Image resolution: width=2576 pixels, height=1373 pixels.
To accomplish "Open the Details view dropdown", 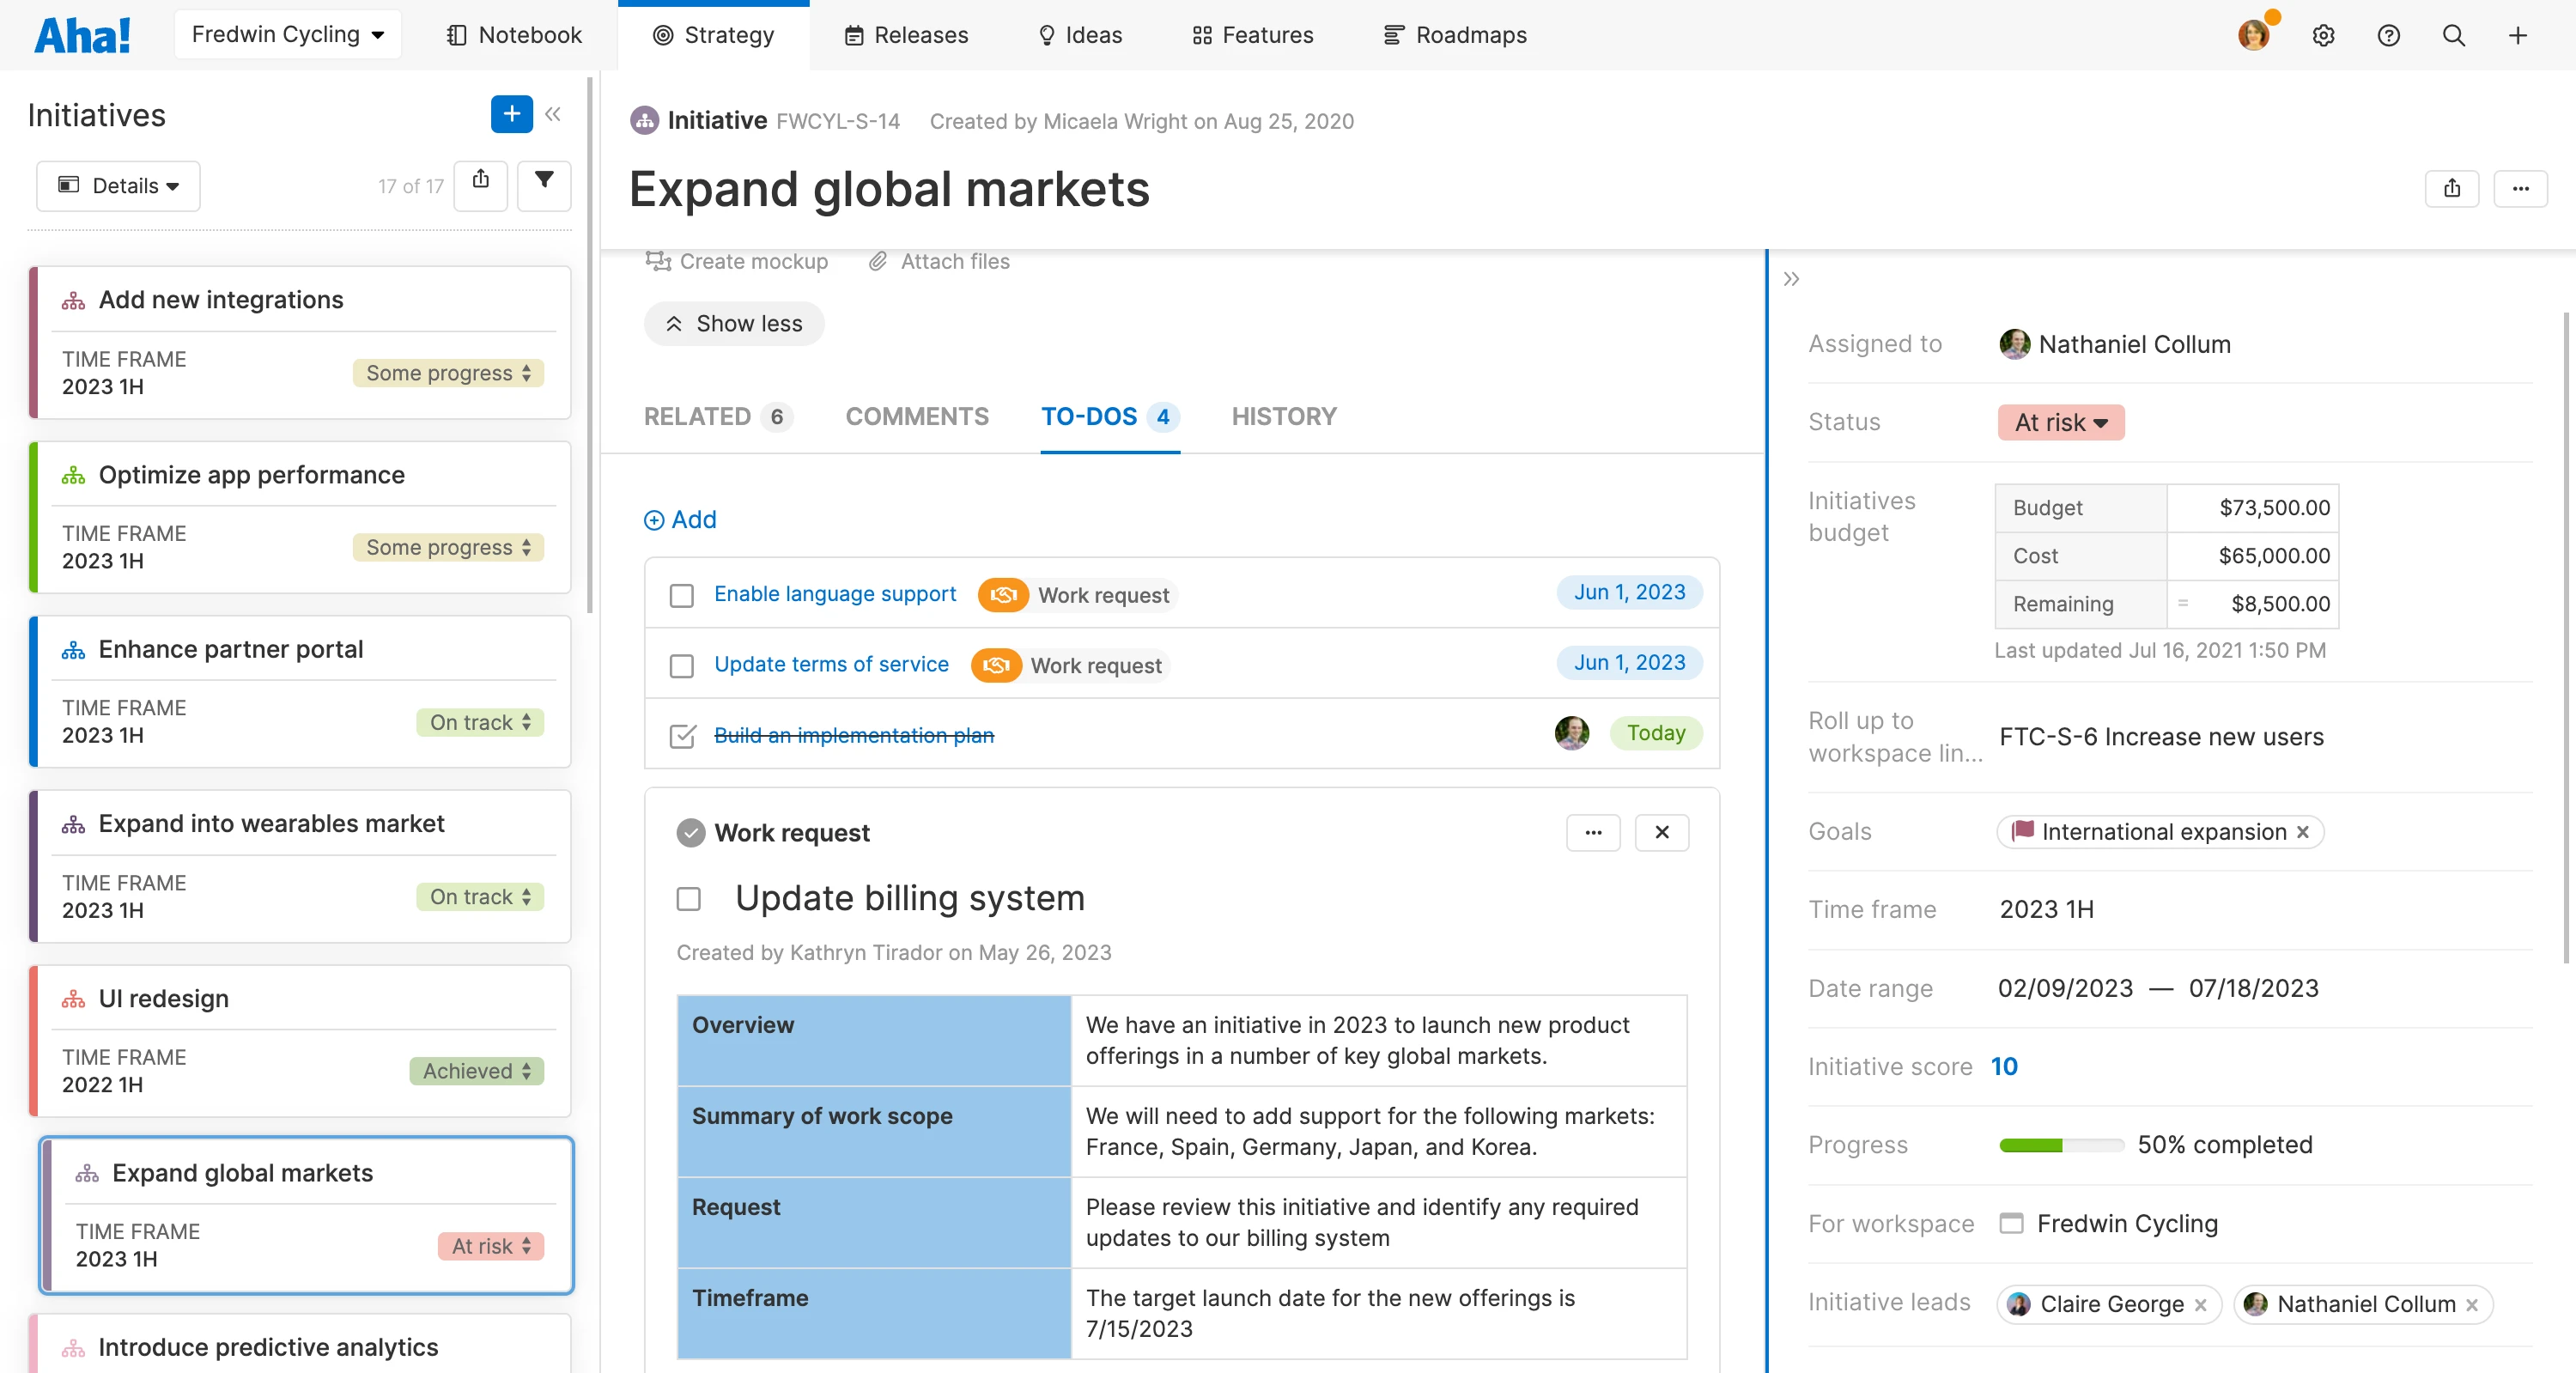I will 118,186.
